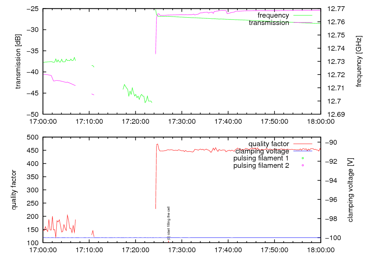Select the pulsing filament 2 magenta marker
Image resolution: width=368 pixels, height=257 pixels.
pyautogui.click(x=302, y=166)
